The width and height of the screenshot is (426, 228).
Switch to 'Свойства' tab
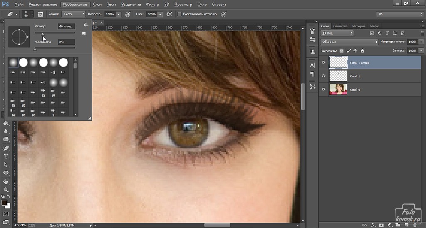pos(340,26)
